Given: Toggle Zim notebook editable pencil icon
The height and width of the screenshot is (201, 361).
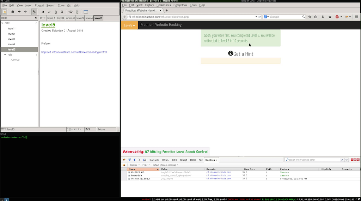Looking at the screenshot, I should (34, 12).
